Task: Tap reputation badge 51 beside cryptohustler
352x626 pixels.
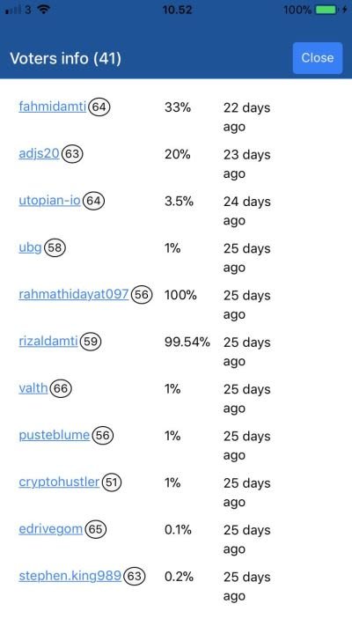Action: pyautogui.click(x=112, y=482)
